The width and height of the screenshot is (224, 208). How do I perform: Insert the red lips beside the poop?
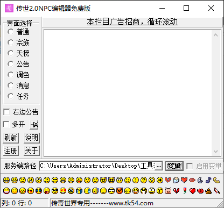click(200, 191)
